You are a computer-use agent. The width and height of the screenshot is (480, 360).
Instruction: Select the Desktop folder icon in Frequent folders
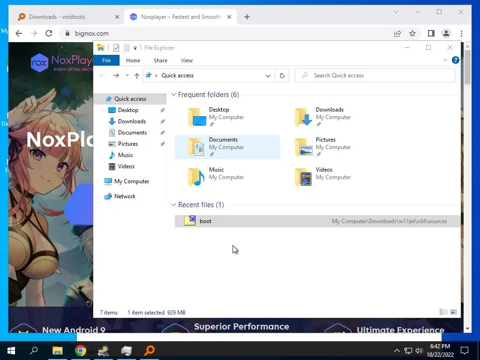coord(197,117)
